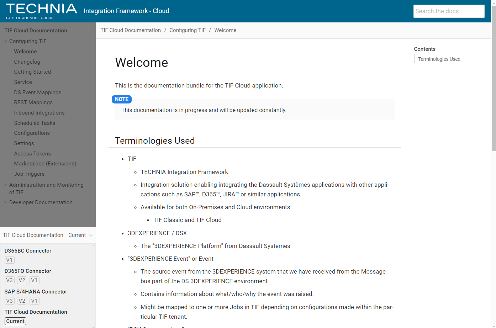Select V2 of the SAP S/4HANA Connector
This screenshot has height=328, width=496.
(22, 301)
